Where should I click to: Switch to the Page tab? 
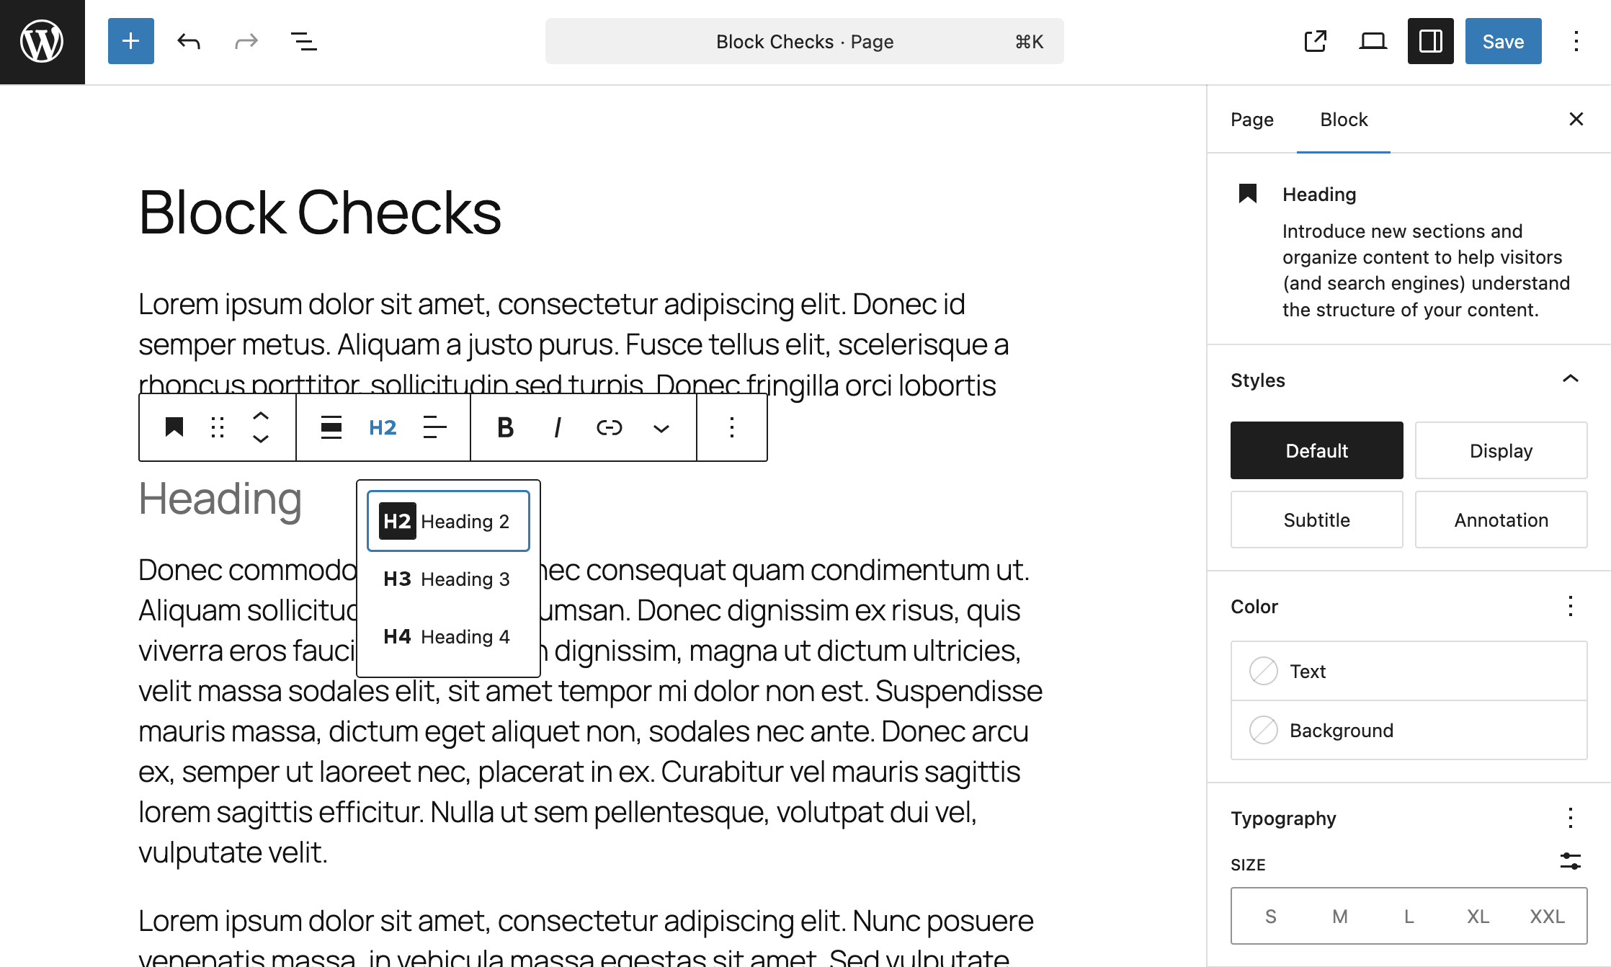pos(1251,119)
